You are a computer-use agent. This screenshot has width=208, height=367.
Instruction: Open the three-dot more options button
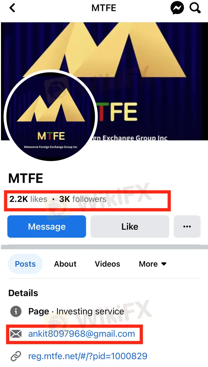[187, 227]
